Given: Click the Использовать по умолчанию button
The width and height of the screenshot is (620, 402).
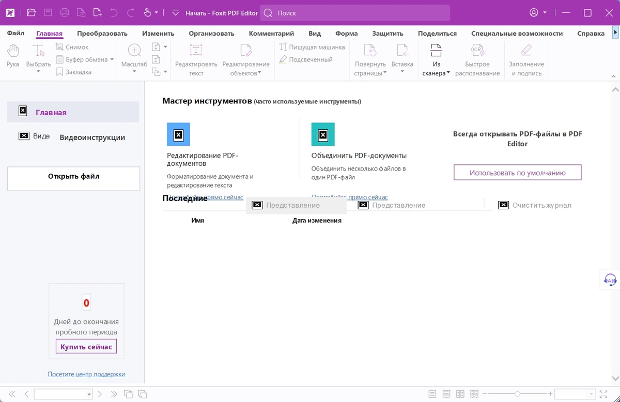Looking at the screenshot, I should click(x=518, y=173).
